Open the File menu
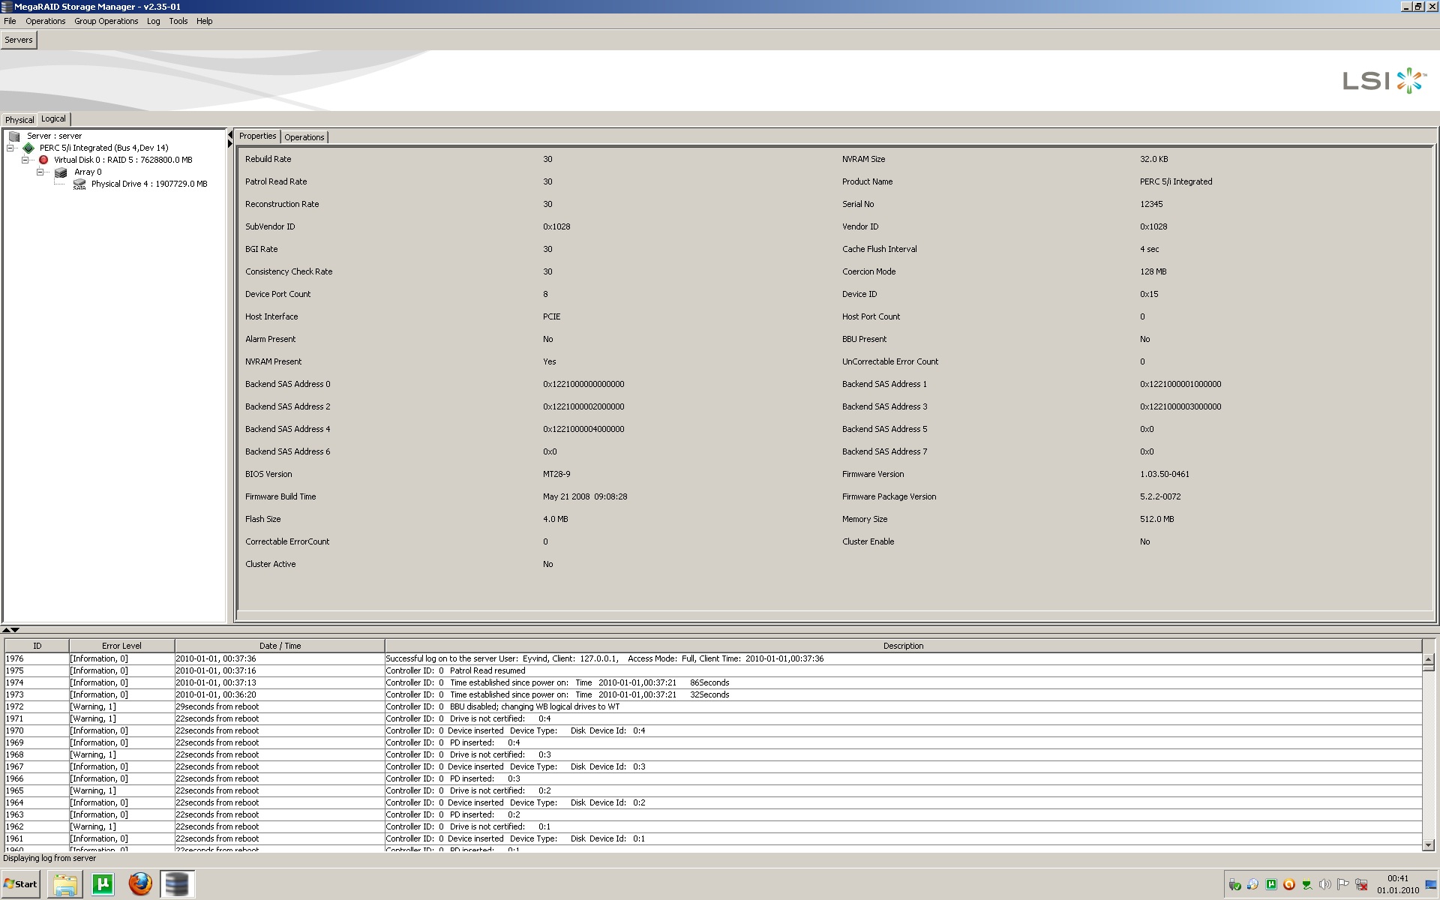The width and height of the screenshot is (1440, 900). point(10,21)
